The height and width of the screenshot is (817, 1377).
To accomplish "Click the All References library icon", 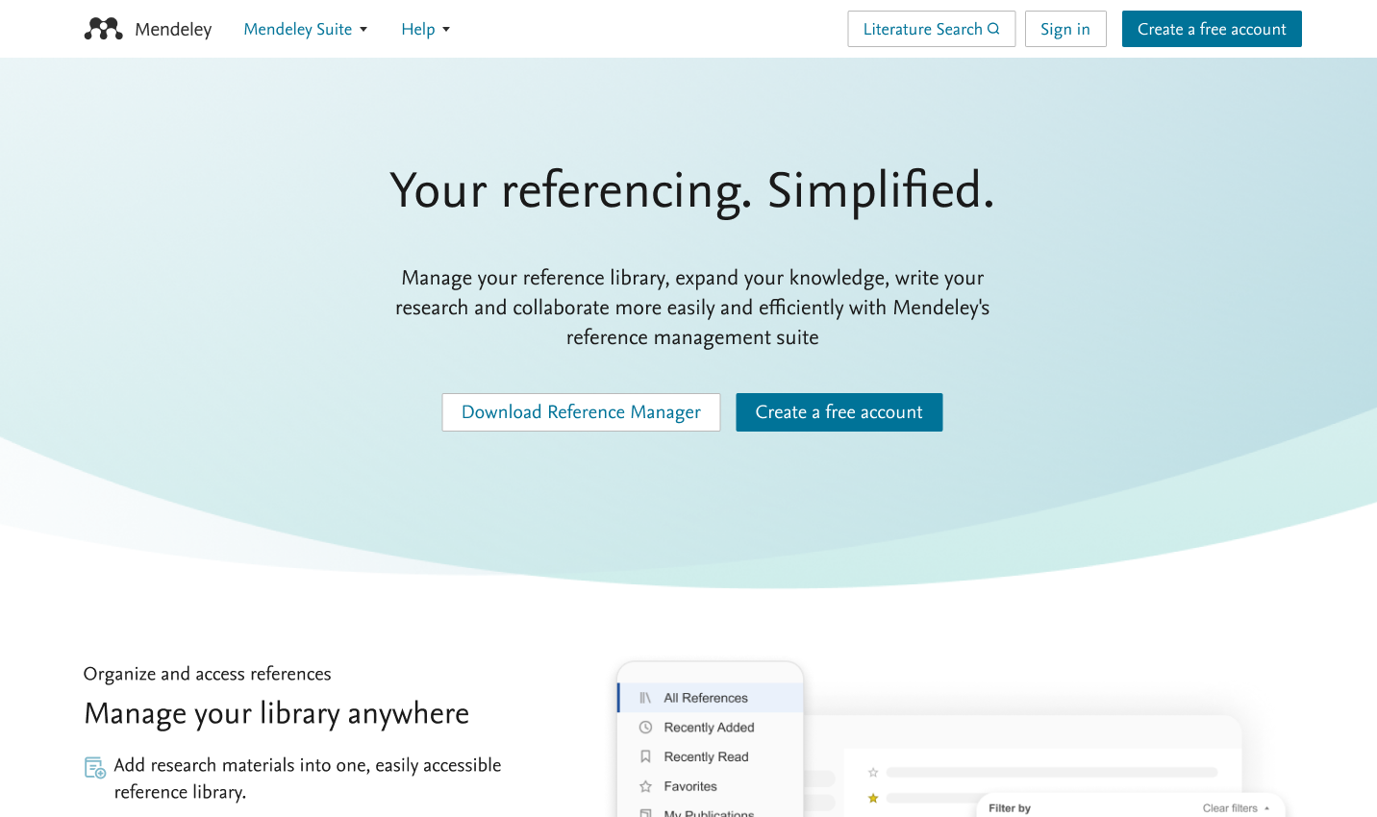I will click(645, 698).
